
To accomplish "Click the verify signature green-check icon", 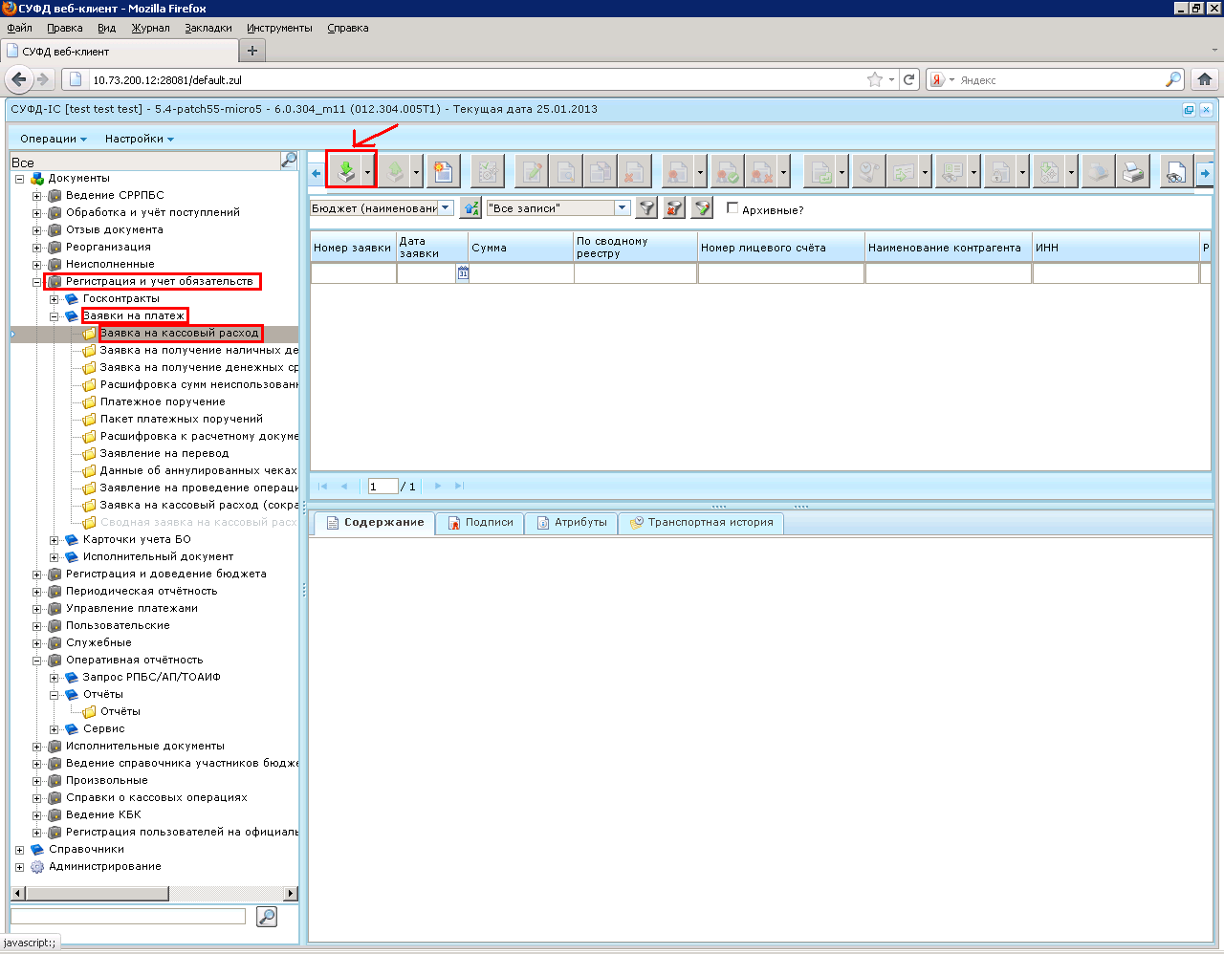I will pos(728,172).
